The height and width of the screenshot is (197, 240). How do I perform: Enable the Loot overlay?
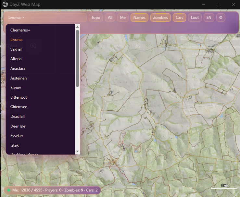(195, 18)
